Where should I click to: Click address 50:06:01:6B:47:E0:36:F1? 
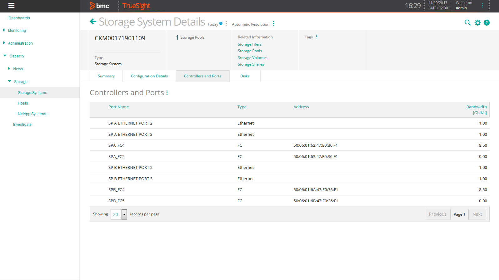tap(316, 201)
